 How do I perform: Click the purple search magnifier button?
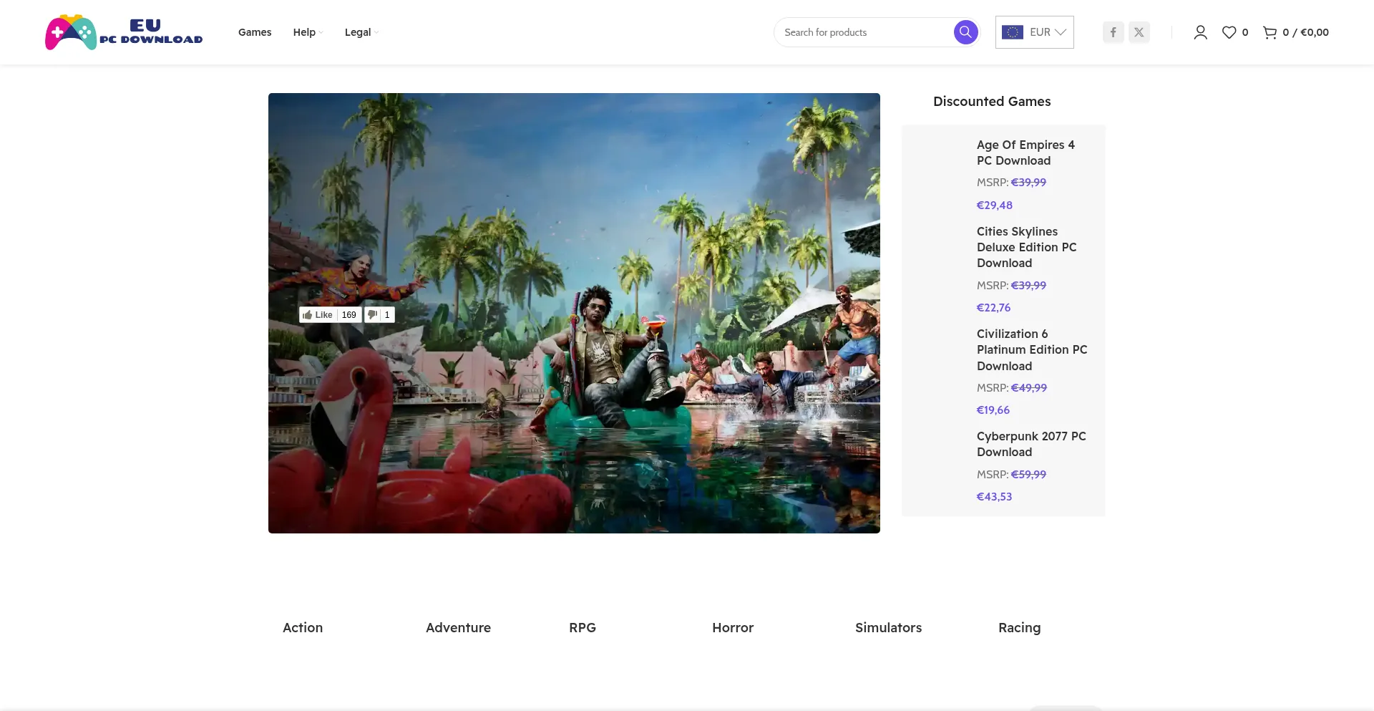965,32
